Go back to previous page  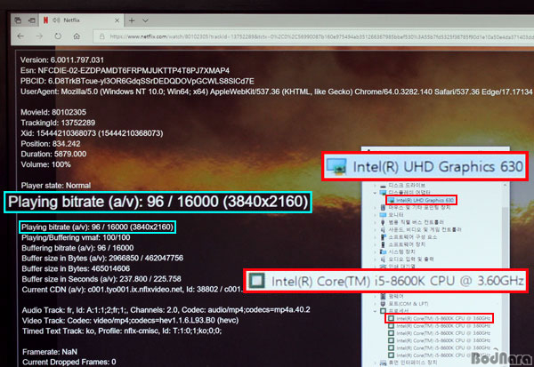[x=20, y=36]
